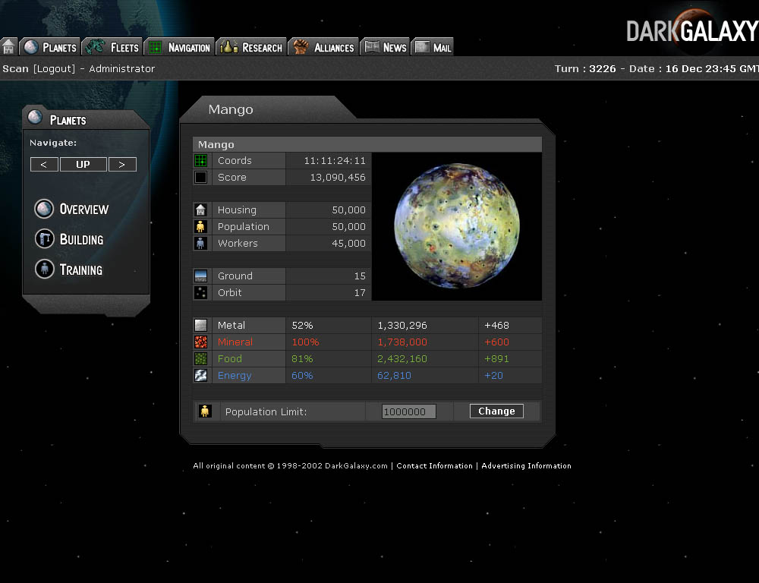Click the green grid Coords icon
Image resolution: width=759 pixels, height=583 pixels.
click(x=200, y=160)
